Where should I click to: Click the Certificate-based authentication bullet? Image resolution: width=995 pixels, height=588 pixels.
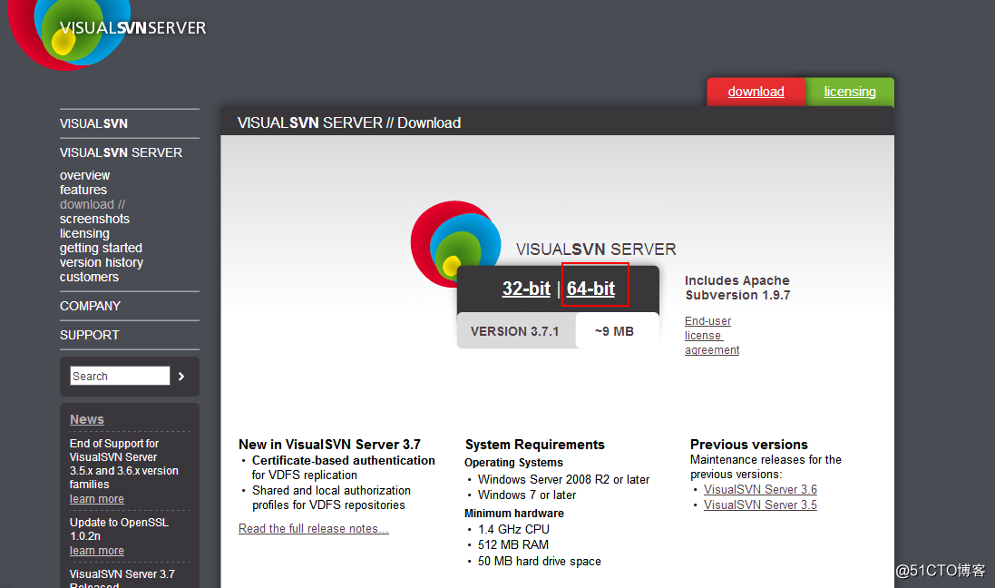click(343, 467)
